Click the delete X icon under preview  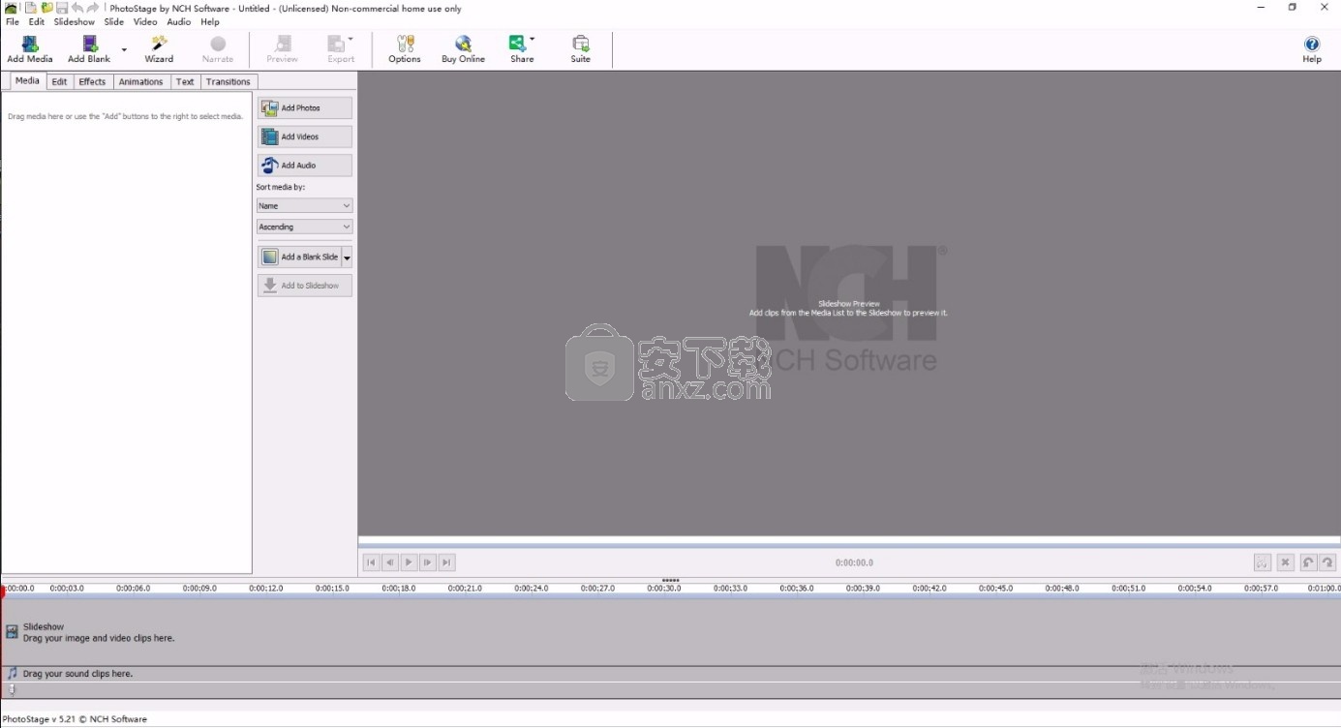pyautogui.click(x=1286, y=562)
